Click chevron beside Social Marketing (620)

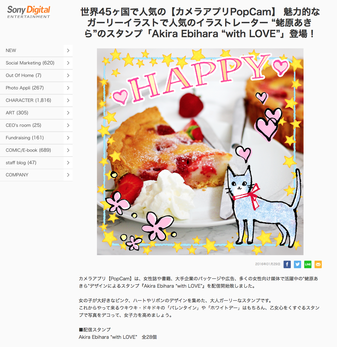click(x=68, y=63)
